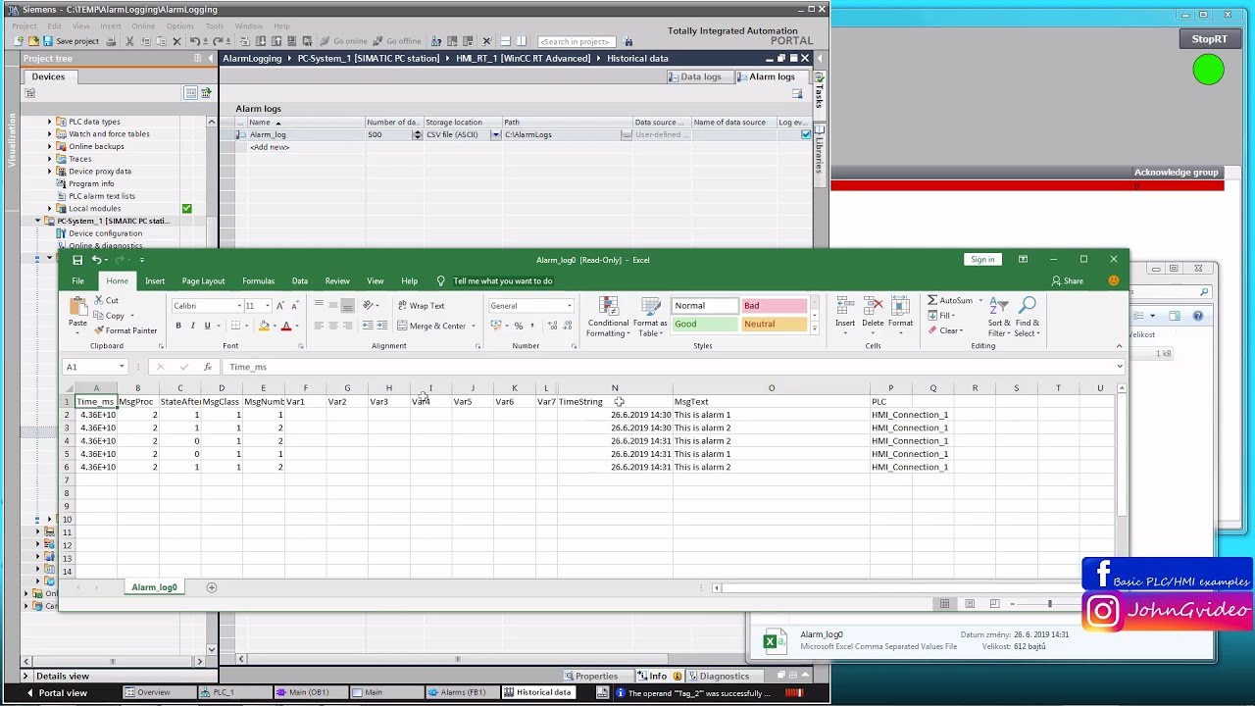Open the Clear dropdown in Editing
Image resolution: width=1255 pixels, height=706 pixels.
point(945,330)
